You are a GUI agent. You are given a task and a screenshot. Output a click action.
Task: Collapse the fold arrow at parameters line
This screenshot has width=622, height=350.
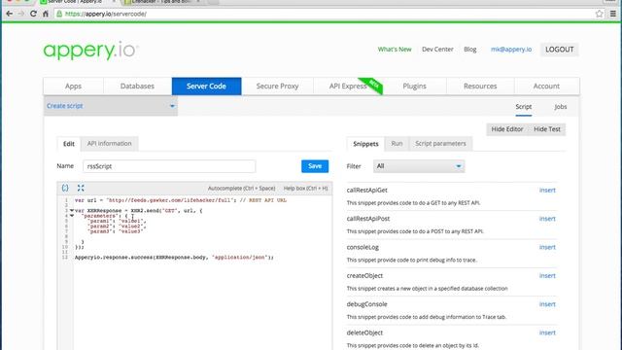point(72,216)
